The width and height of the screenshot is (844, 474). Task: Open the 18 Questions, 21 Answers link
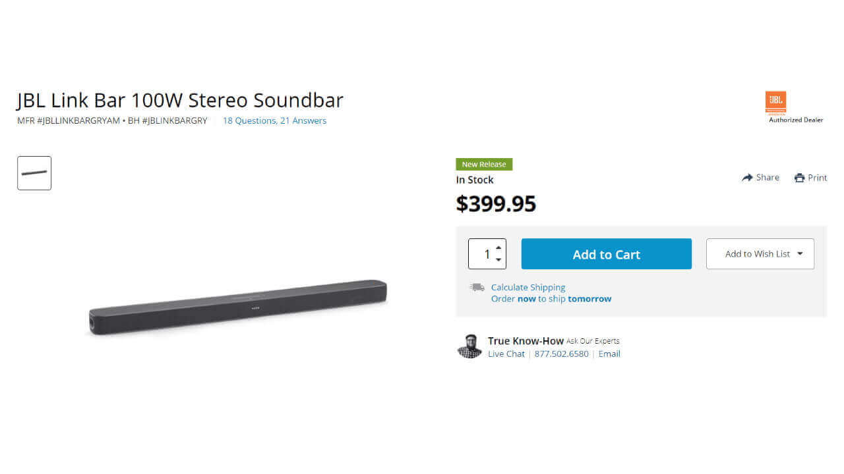pyautogui.click(x=274, y=120)
